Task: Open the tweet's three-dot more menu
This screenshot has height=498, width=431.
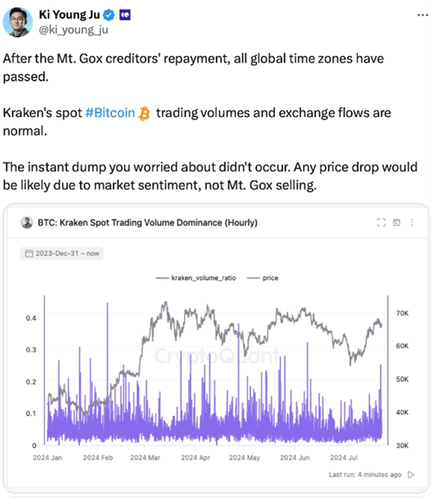Action: point(422,15)
